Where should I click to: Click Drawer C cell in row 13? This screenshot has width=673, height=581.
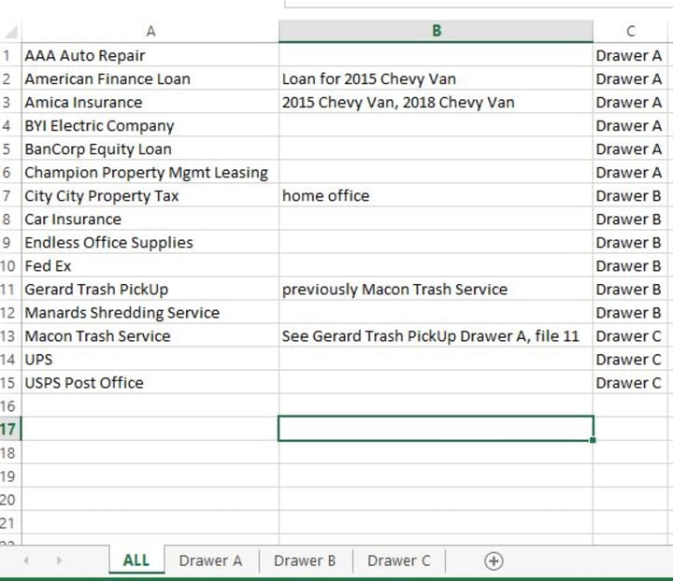(630, 335)
